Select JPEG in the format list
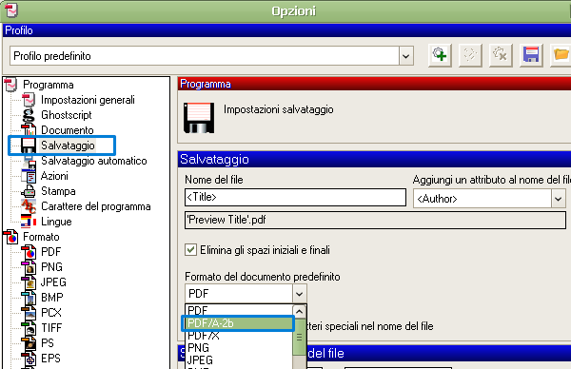 239,359
